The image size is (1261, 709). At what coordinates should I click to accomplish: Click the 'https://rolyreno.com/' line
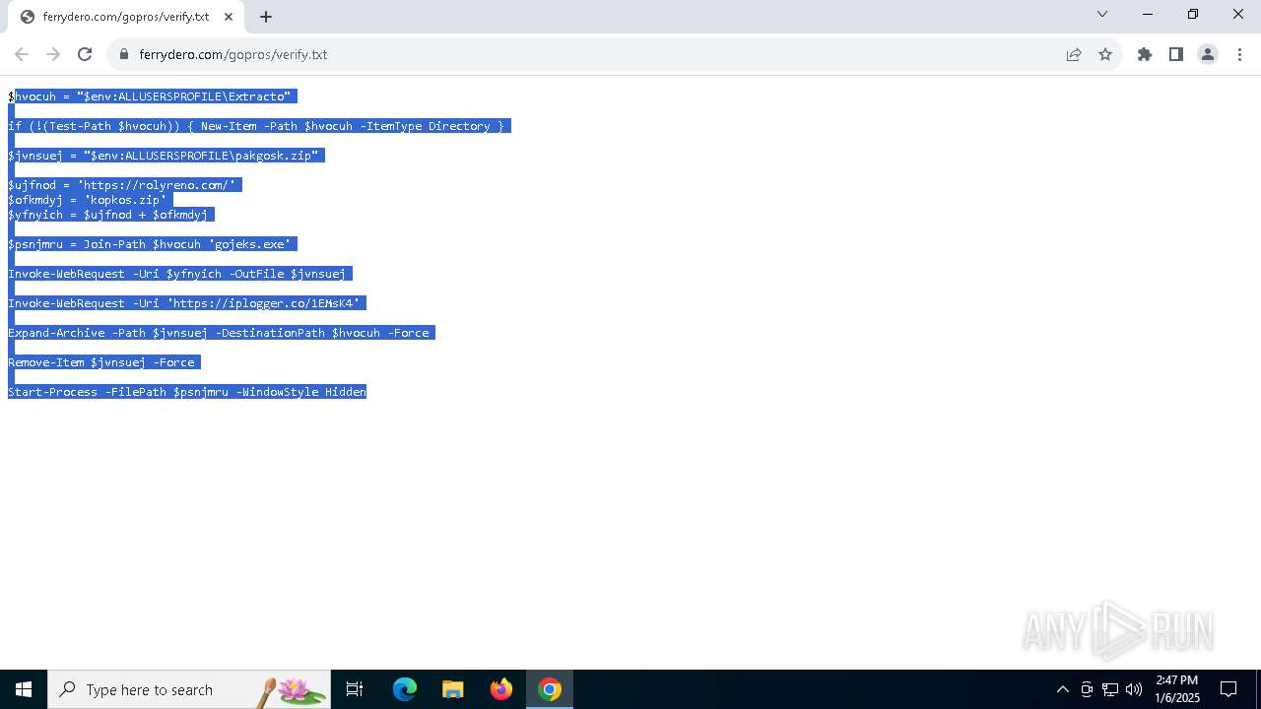click(x=125, y=185)
